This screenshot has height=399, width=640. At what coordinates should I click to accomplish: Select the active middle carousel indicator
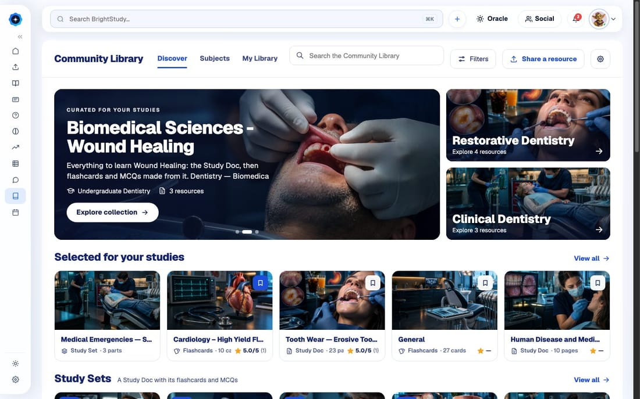coord(247,232)
